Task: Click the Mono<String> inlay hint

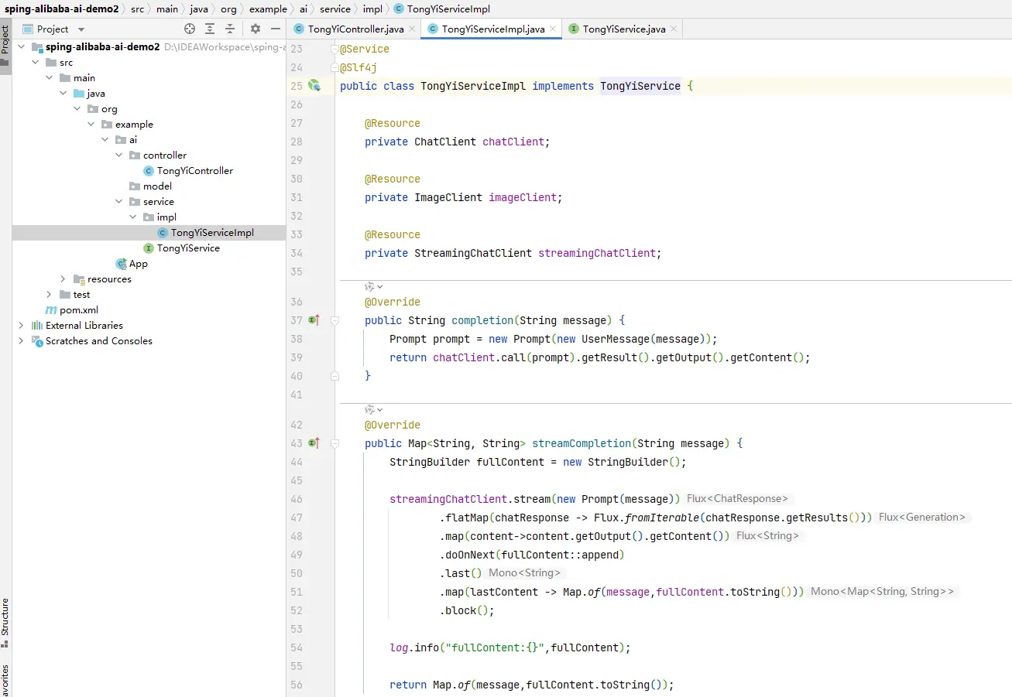Action: pyautogui.click(x=525, y=573)
